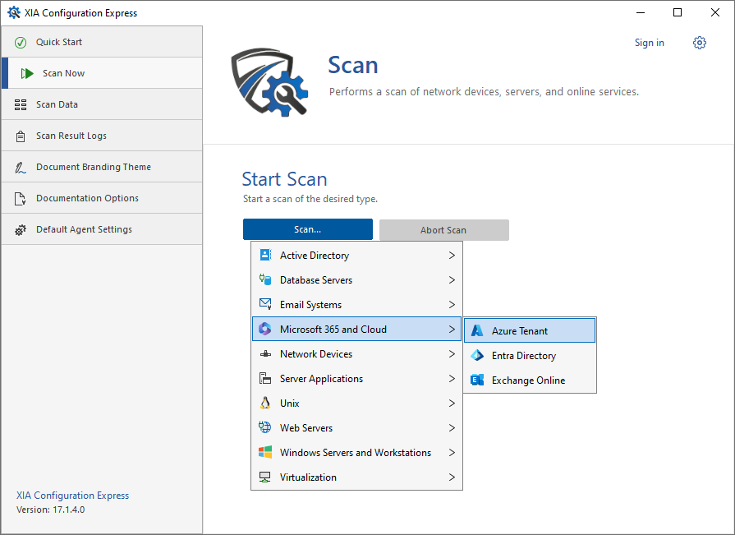Click the Active Directory menu icon
The image size is (735, 535).
point(265,255)
